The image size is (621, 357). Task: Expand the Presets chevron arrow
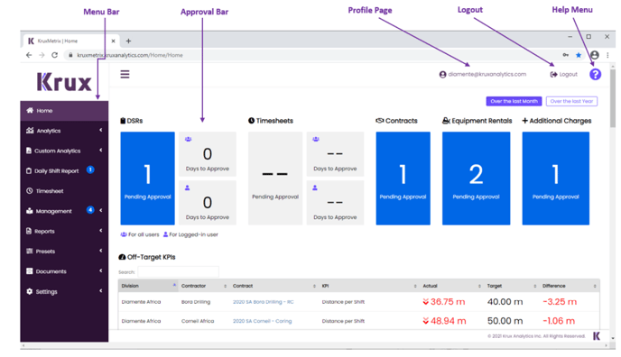coord(101,251)
